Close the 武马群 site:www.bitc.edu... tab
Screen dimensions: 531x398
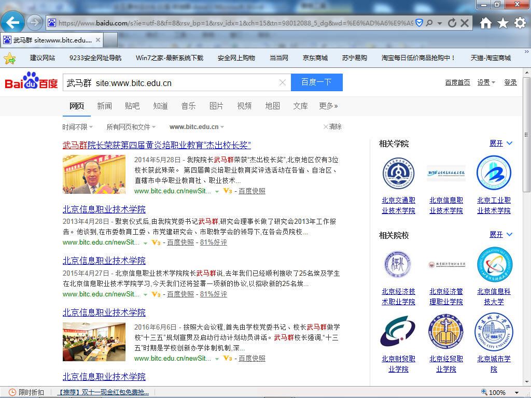[x=98, y=40]
